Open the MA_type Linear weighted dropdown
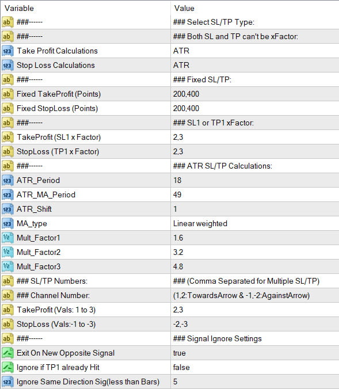The image size is (339, 389). 255,223
